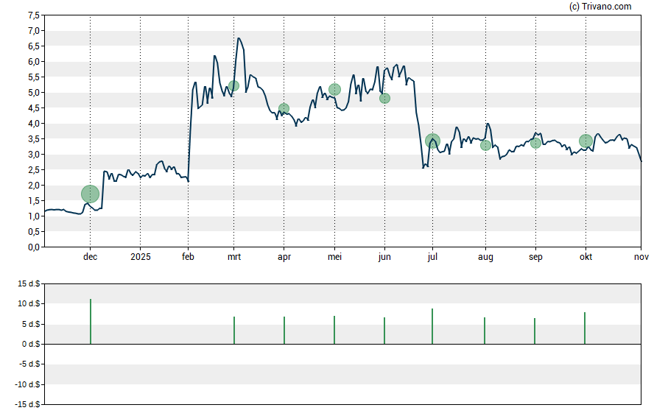Click the '-15 d.$' lower axis label
Screen dimensions: 654x416
coord(27,404)
